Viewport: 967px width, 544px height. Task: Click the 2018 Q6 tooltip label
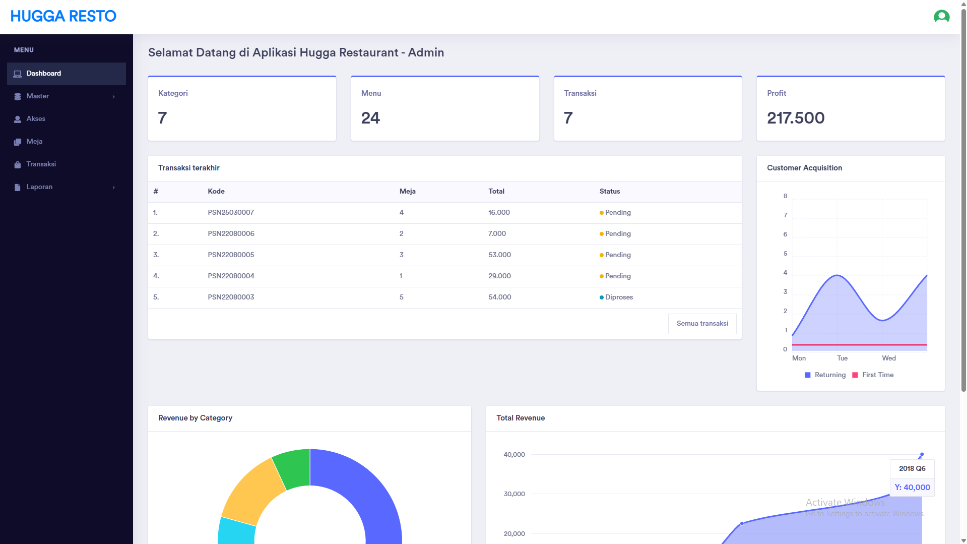[x=912, y=469]
